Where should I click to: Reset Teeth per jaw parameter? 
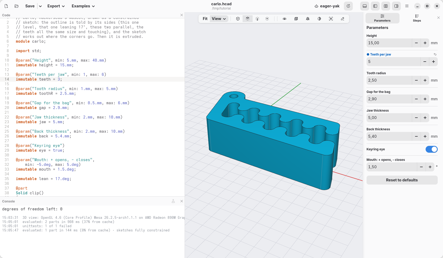[435, 54]
